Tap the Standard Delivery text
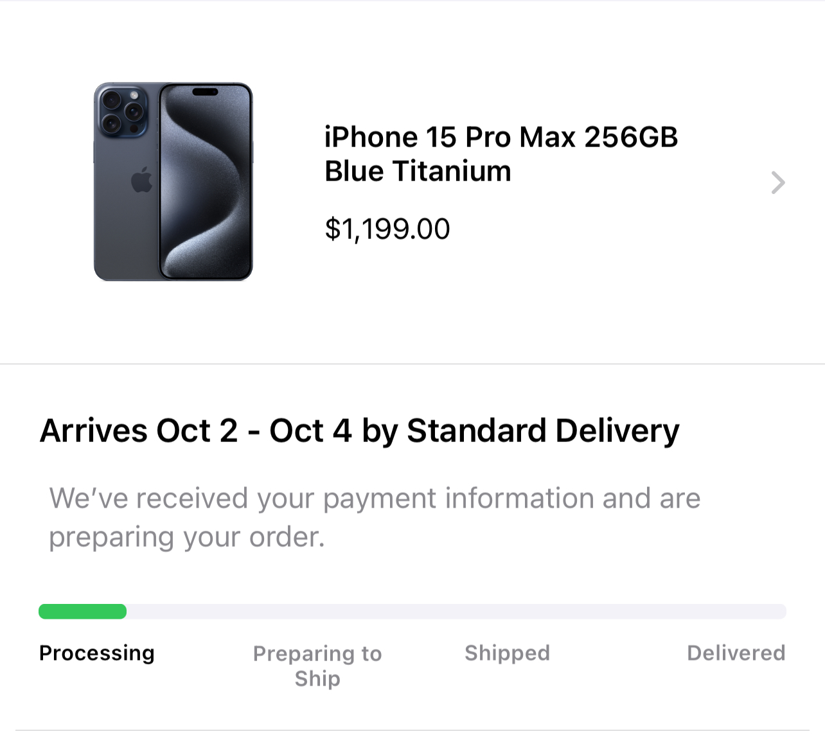Viewport: 825px width, 735px height. tap(542, 430)
